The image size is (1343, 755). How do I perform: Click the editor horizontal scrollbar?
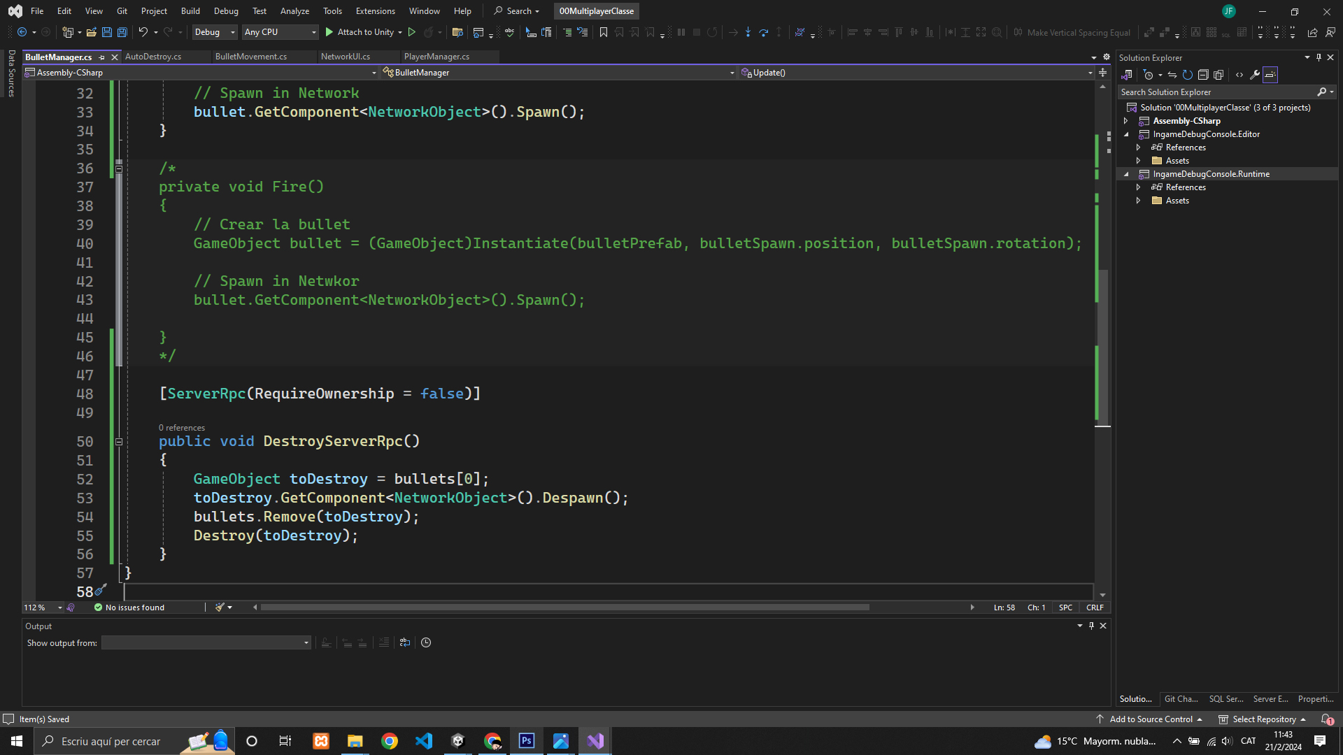pos(564,607)
